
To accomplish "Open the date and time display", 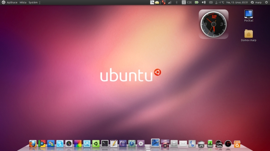I will click(237, 2).
